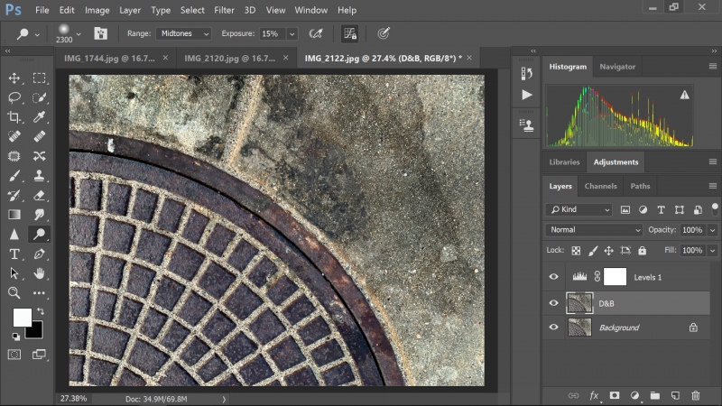Create a new adjustment layer
This screenshot has height=406, width=722.
point(634,395)
